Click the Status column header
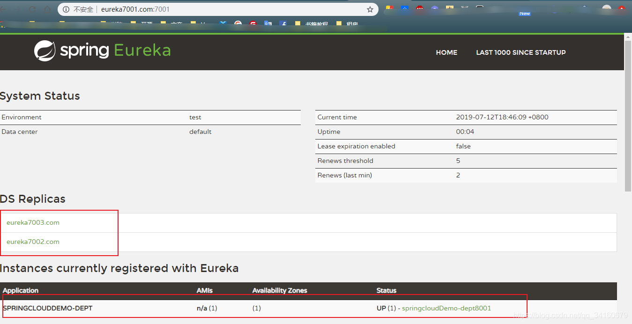Viewport: 632px width, 324px height. pyautogui.click(x=387, y=290)
